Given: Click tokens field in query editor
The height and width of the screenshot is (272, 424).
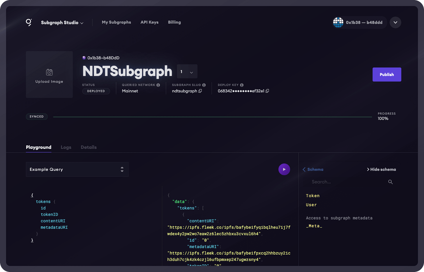Looking at the screenshot, I should [x=43, y=202].
